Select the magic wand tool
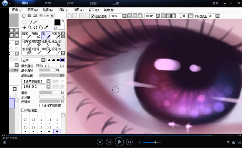The image size is (242, 149). (x=35, y=22)
